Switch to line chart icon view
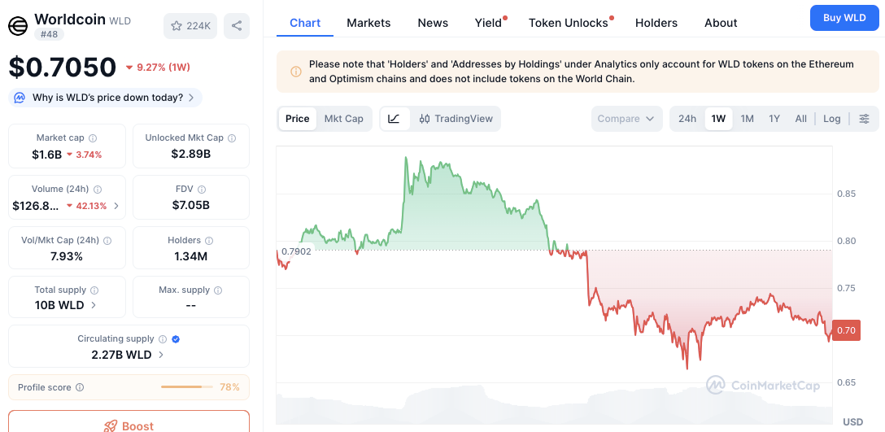The height and width of the screenshot is (432, 885). (394, 119)
